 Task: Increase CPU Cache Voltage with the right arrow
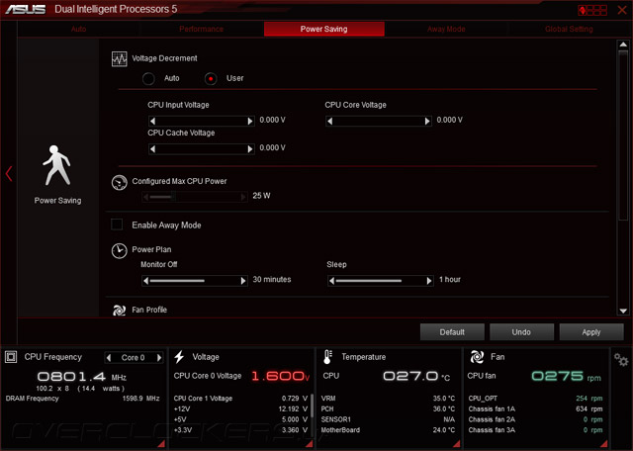point(250,149)
